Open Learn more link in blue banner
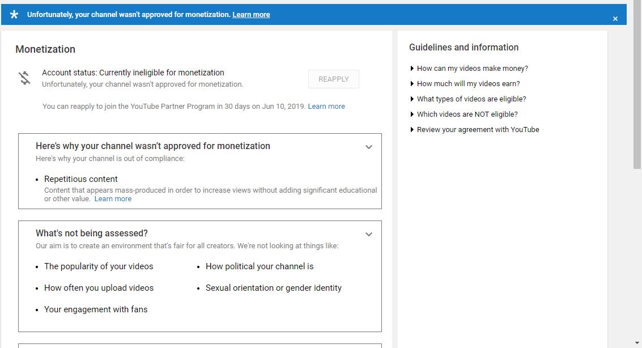Image resolution: width=642 pixels, height=348 pixels. pyautogui.click(x=251, y=15)
